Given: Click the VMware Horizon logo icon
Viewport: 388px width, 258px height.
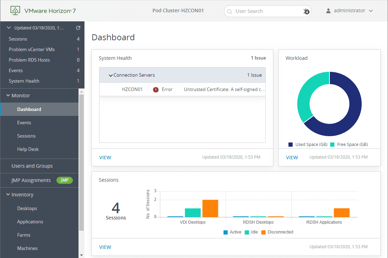Looking at the screenshot, I should pyautogui.click(x=15, y=10).
